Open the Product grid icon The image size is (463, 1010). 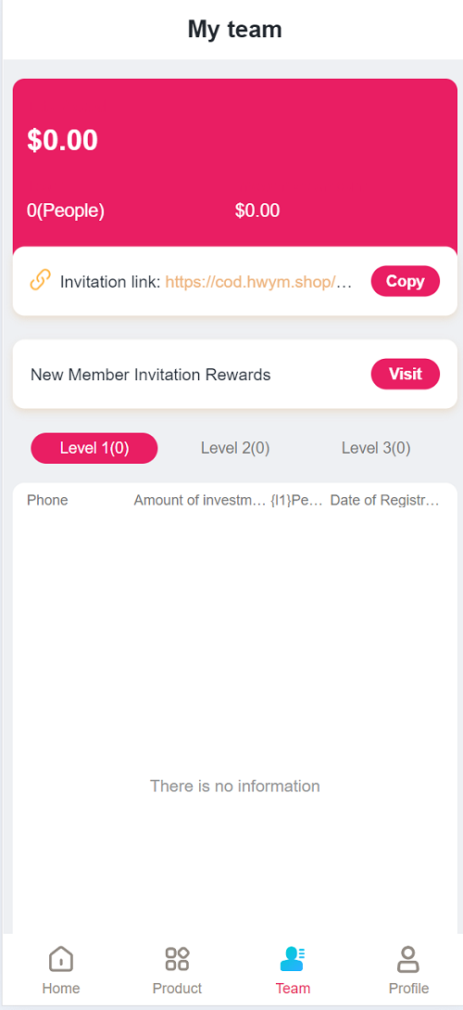pos(177,958)
